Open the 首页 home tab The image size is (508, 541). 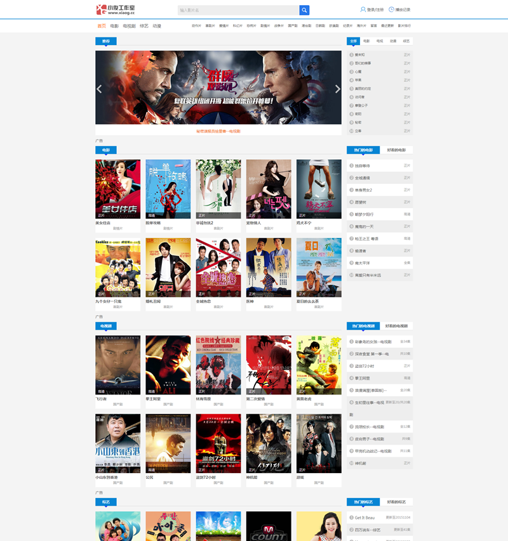click(102, 26)
